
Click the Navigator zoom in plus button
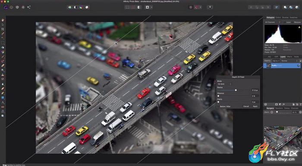click(x=301, y=112)
